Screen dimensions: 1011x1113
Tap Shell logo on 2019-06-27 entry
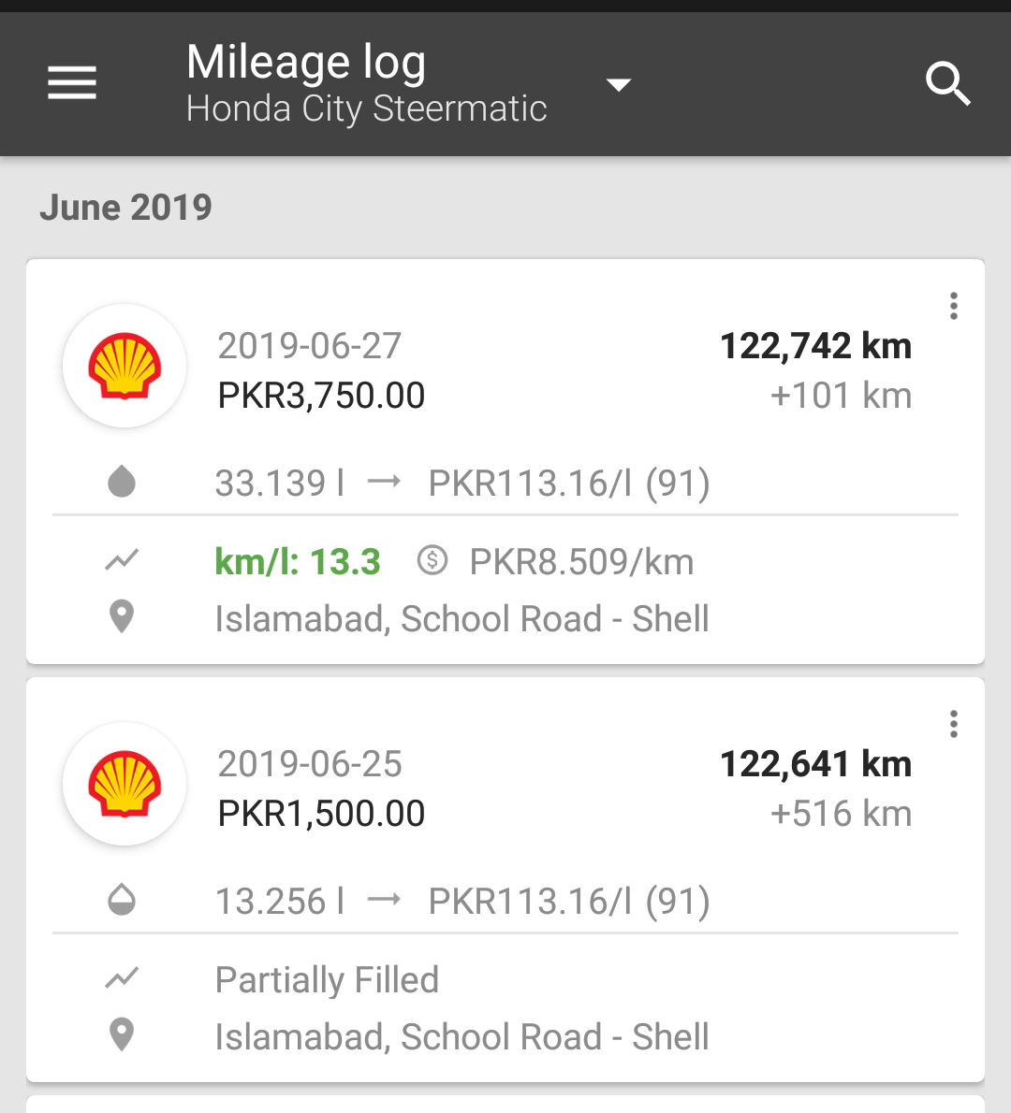coord(125,366)
